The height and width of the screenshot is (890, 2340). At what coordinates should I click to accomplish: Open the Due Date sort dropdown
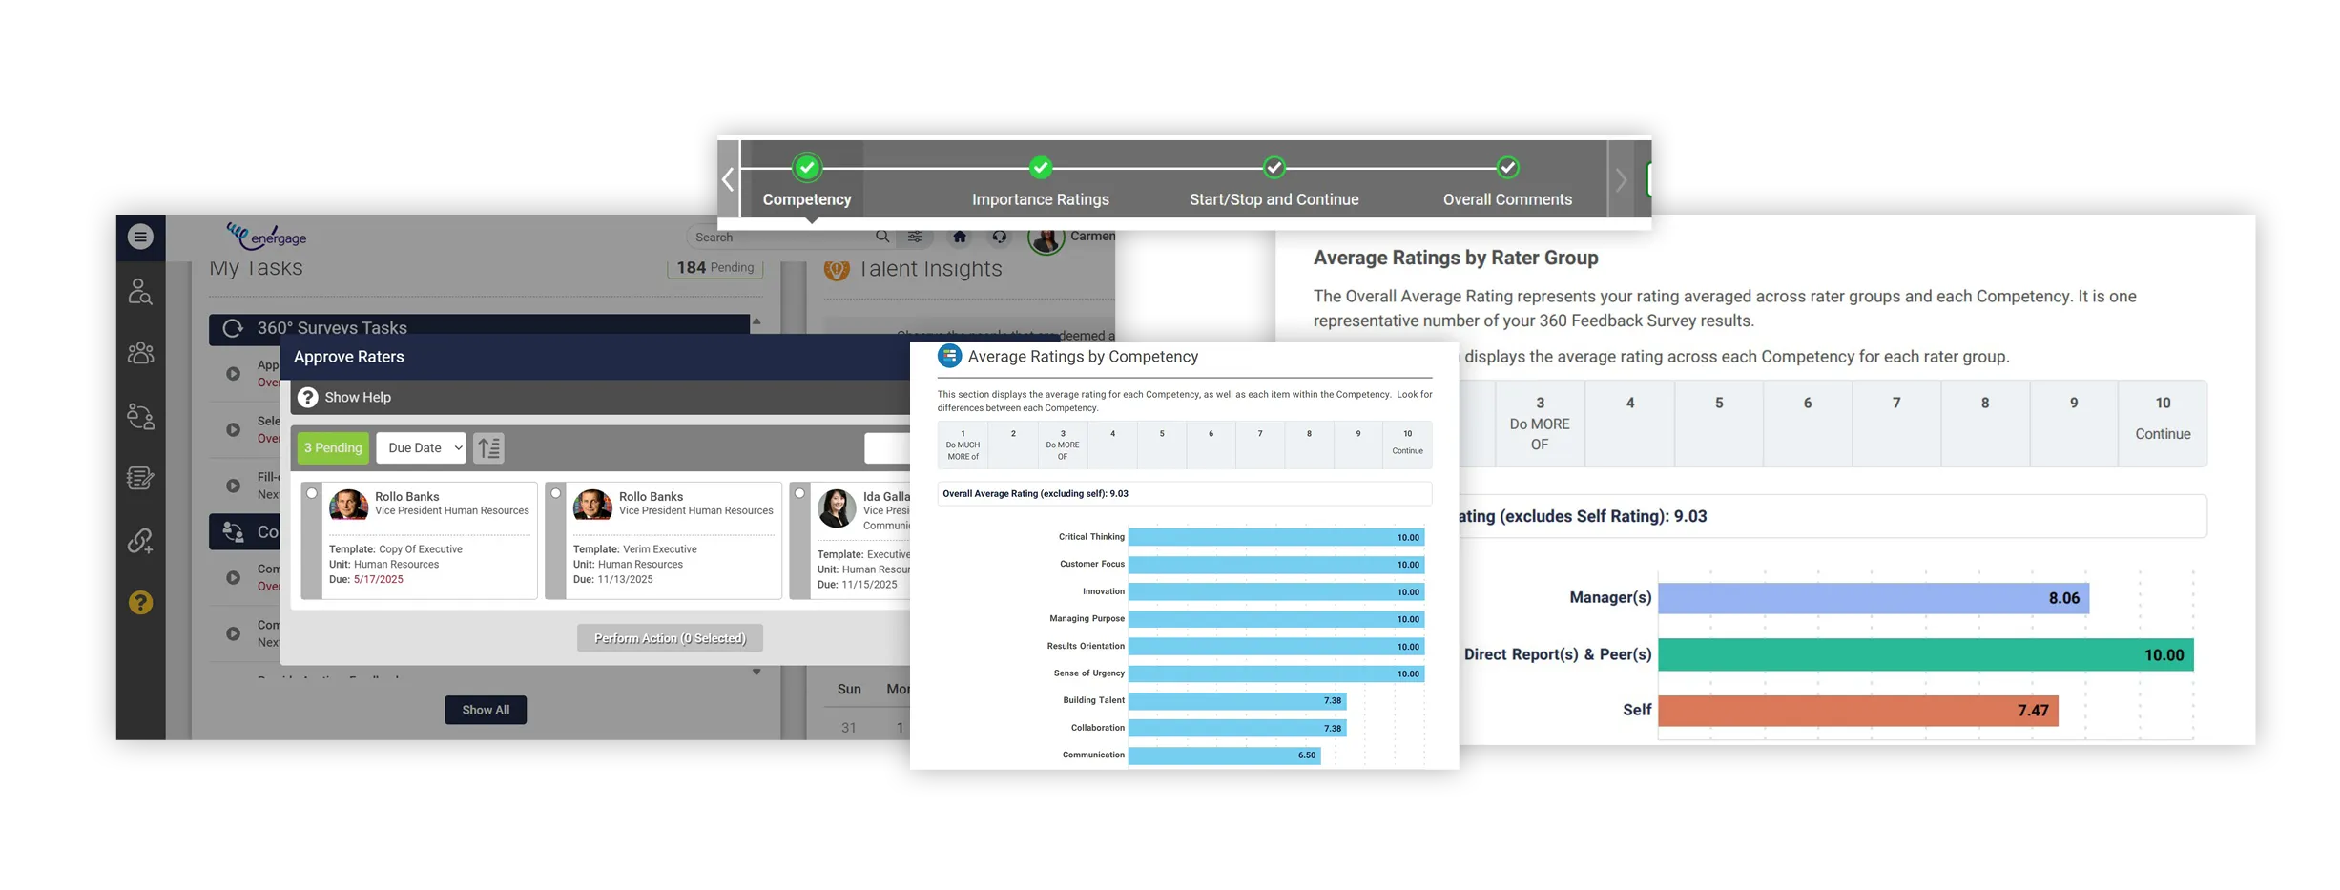421,447
